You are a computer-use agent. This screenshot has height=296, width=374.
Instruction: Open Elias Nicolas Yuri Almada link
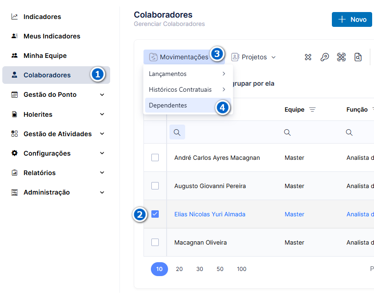pos(210,214)
